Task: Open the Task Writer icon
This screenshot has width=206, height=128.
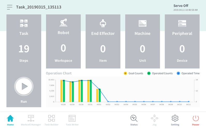Action: point(72,120)
